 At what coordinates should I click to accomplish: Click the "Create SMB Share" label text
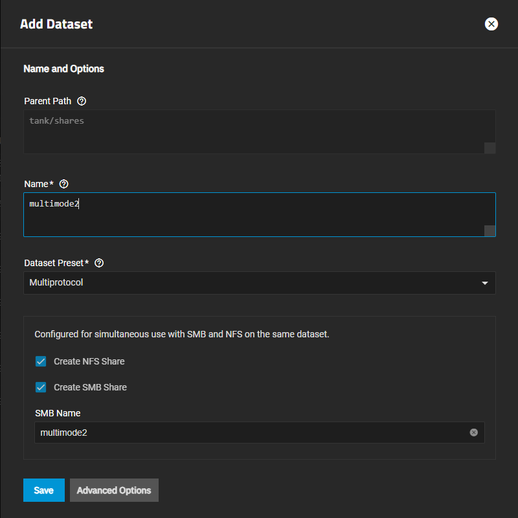tap(90, 387)
